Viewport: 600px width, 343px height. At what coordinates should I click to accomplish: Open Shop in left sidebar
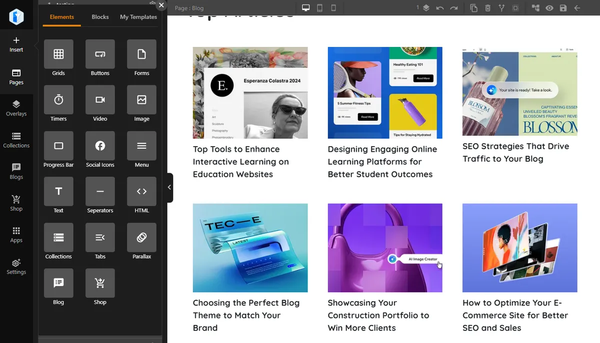[x=16, y=204]
